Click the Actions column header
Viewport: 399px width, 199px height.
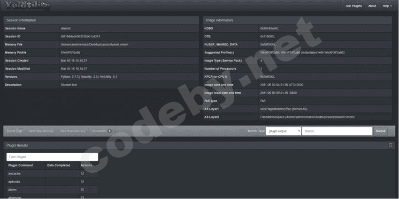(86, 165)
